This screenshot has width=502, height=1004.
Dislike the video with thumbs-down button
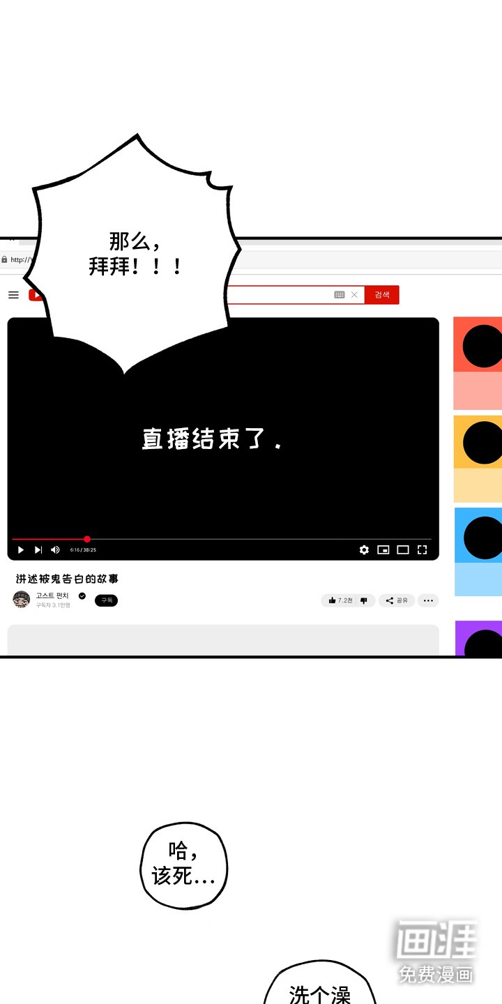pos(364,600)
